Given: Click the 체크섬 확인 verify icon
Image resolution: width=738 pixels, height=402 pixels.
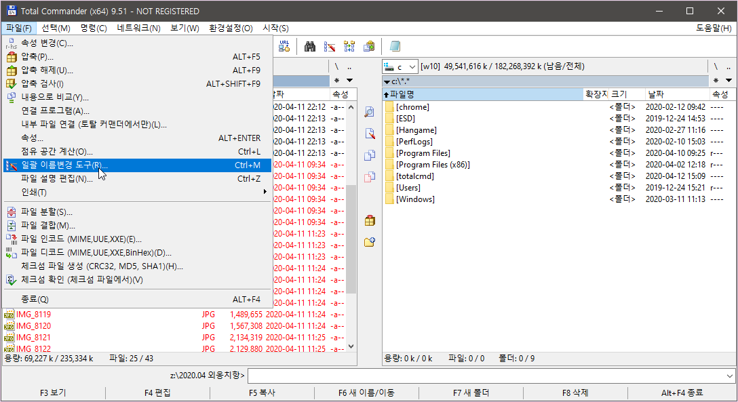Looking at the screenshot, I should [x=12, y=280].
